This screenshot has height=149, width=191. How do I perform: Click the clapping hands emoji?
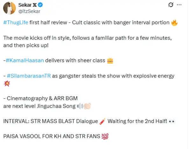coord(87,106)
